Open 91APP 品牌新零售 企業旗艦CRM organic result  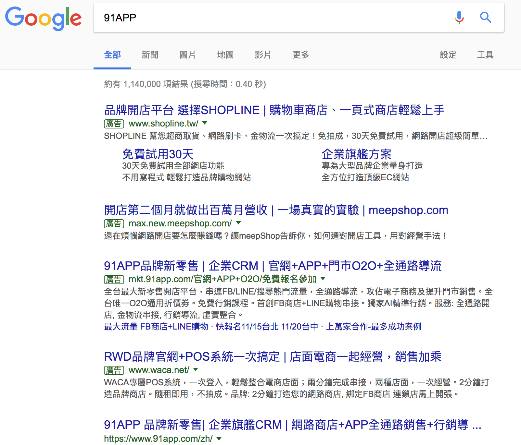pos(292,425)
